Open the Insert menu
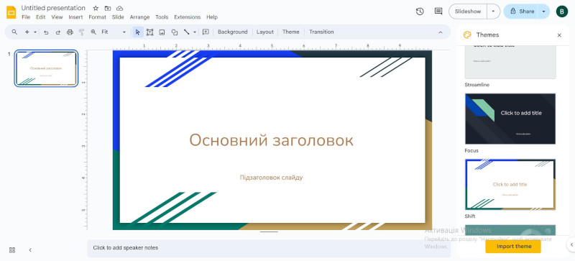Image resolution: width=575 pixels, height=261 pixels. pos(75,17)
